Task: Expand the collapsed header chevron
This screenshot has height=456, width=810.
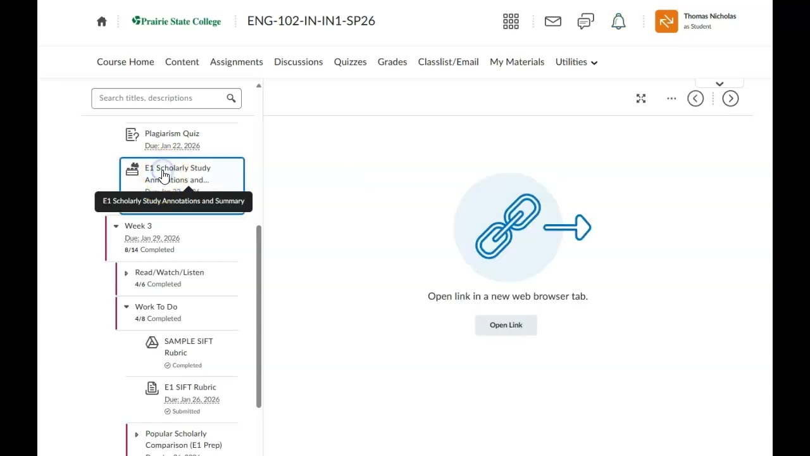Action: (x=720, y=84)
